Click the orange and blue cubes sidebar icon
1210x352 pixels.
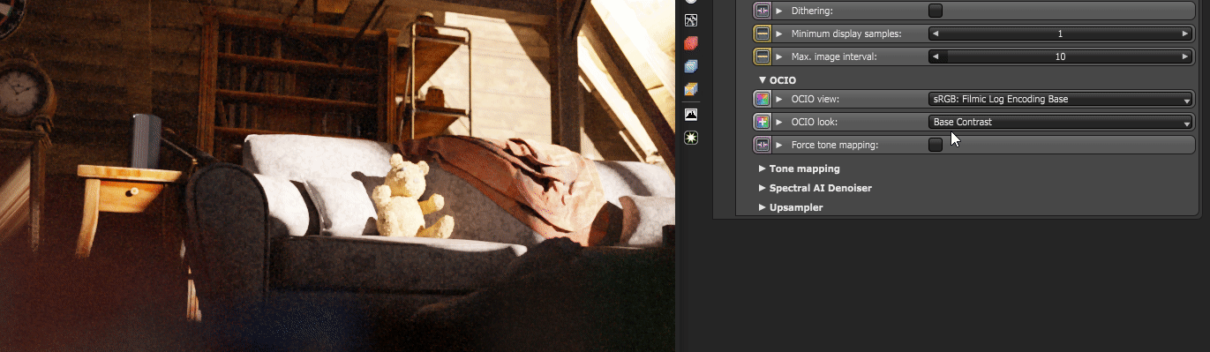691,89
